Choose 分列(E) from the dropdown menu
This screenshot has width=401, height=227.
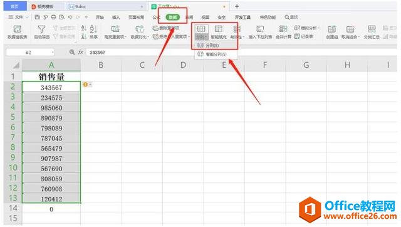click(x=216, y=45)
